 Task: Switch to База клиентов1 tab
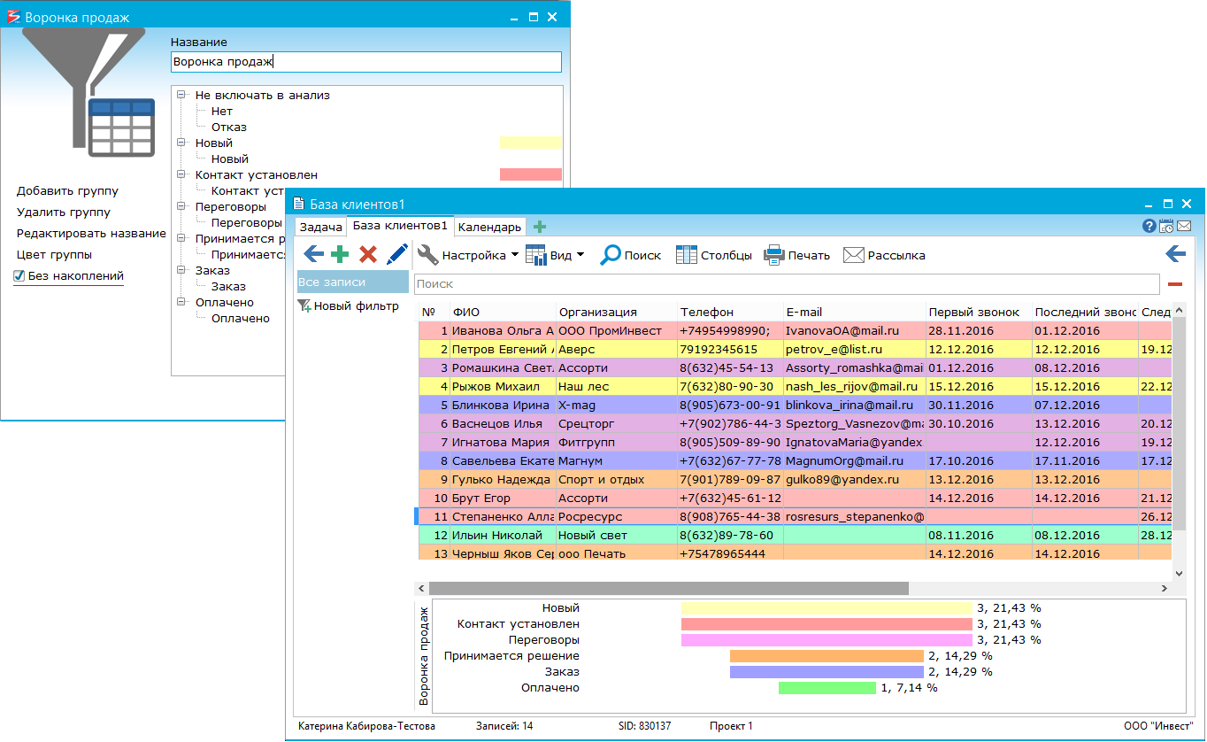pos(400,226)
